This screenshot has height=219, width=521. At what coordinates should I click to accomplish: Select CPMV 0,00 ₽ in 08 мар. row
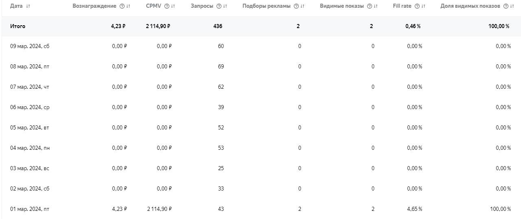(x=164, y=67)
